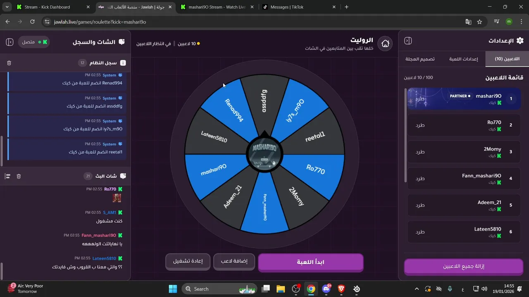Show hidden system tray icons
This screenshot has width=529, height=297.
tap(417, 289)
